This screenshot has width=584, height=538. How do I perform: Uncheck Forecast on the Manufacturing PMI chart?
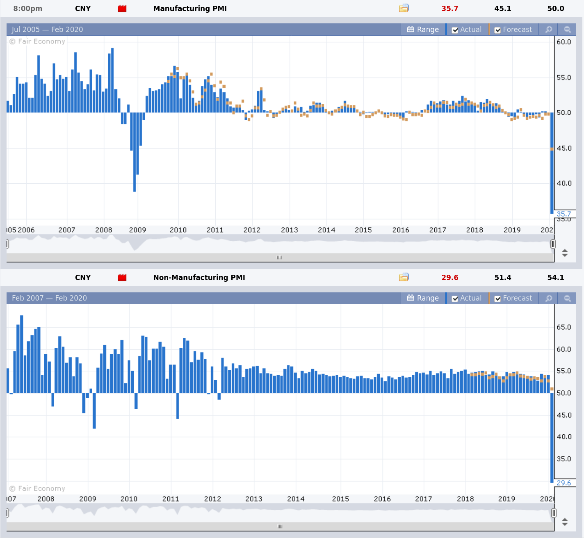(x=497, y=30)
